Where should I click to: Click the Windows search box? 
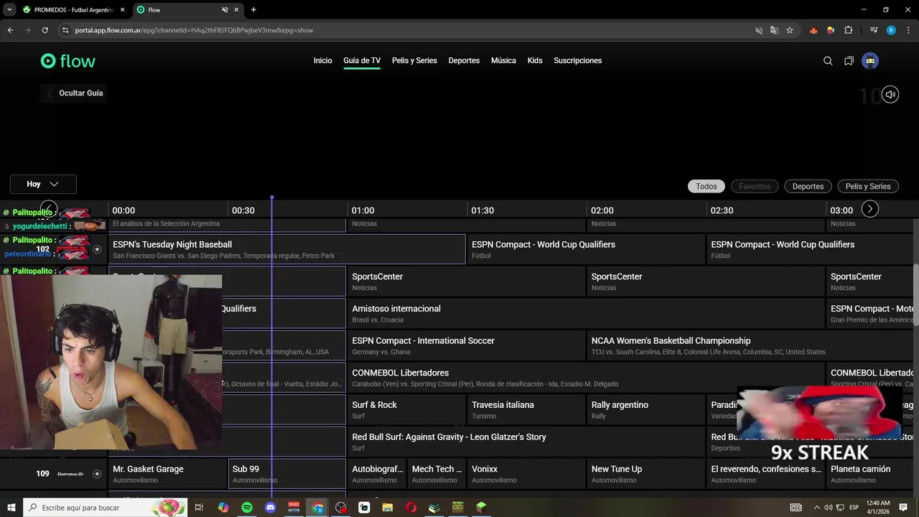(x=106, y=508)
